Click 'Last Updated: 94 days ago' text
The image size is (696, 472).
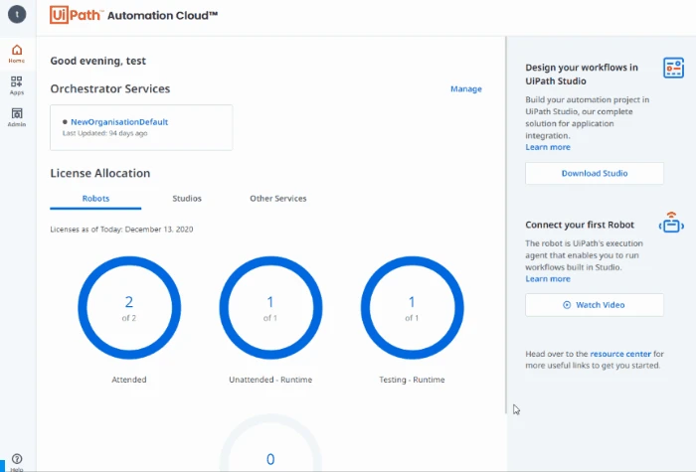104,133
